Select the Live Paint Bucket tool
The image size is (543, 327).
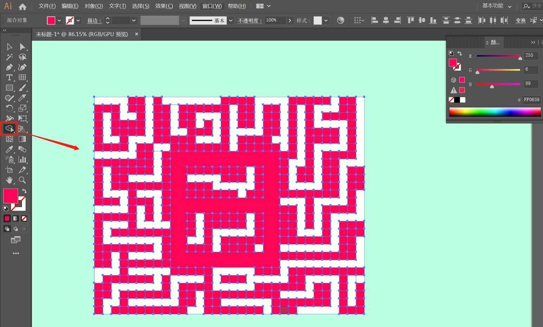[x=9, y=129]
